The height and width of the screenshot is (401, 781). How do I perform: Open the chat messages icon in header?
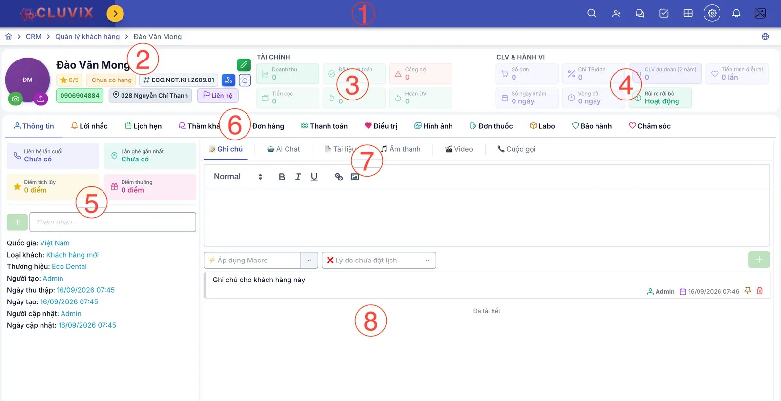point(640,13)
